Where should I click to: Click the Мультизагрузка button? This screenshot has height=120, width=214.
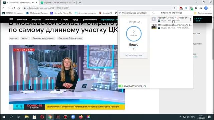point(134,55)
